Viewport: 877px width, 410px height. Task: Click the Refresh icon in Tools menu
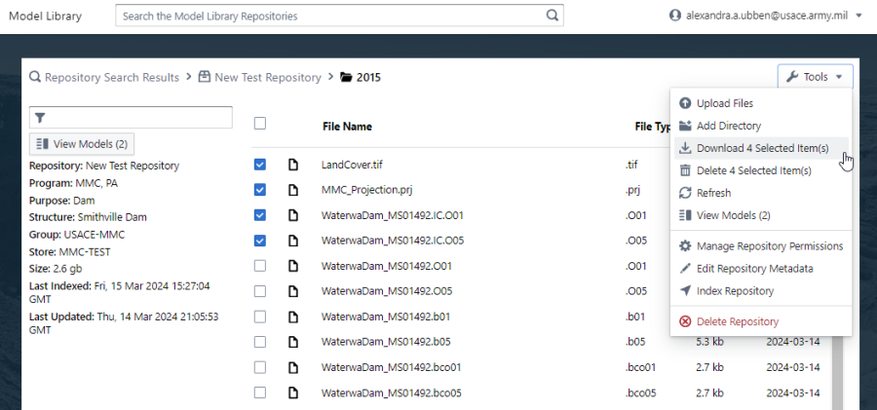pos(685,193)
